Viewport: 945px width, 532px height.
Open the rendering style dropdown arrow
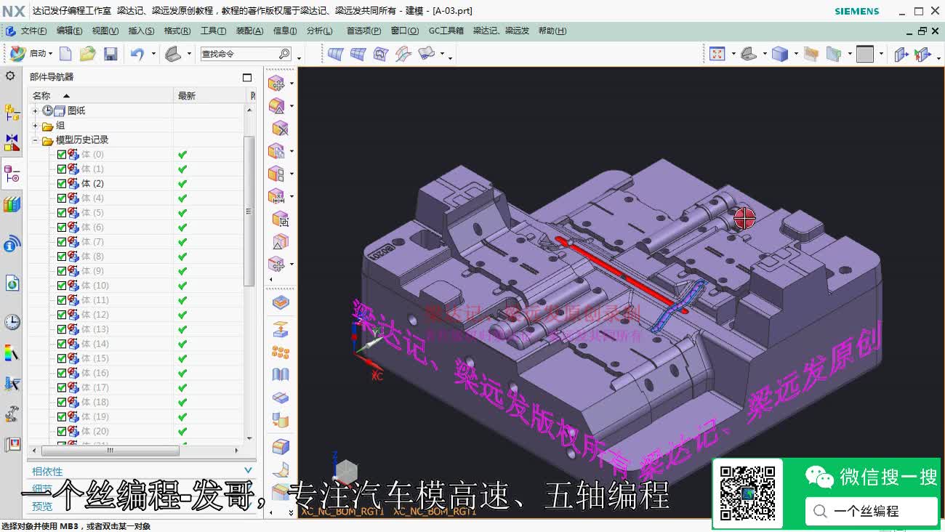[x=795, y=54]
